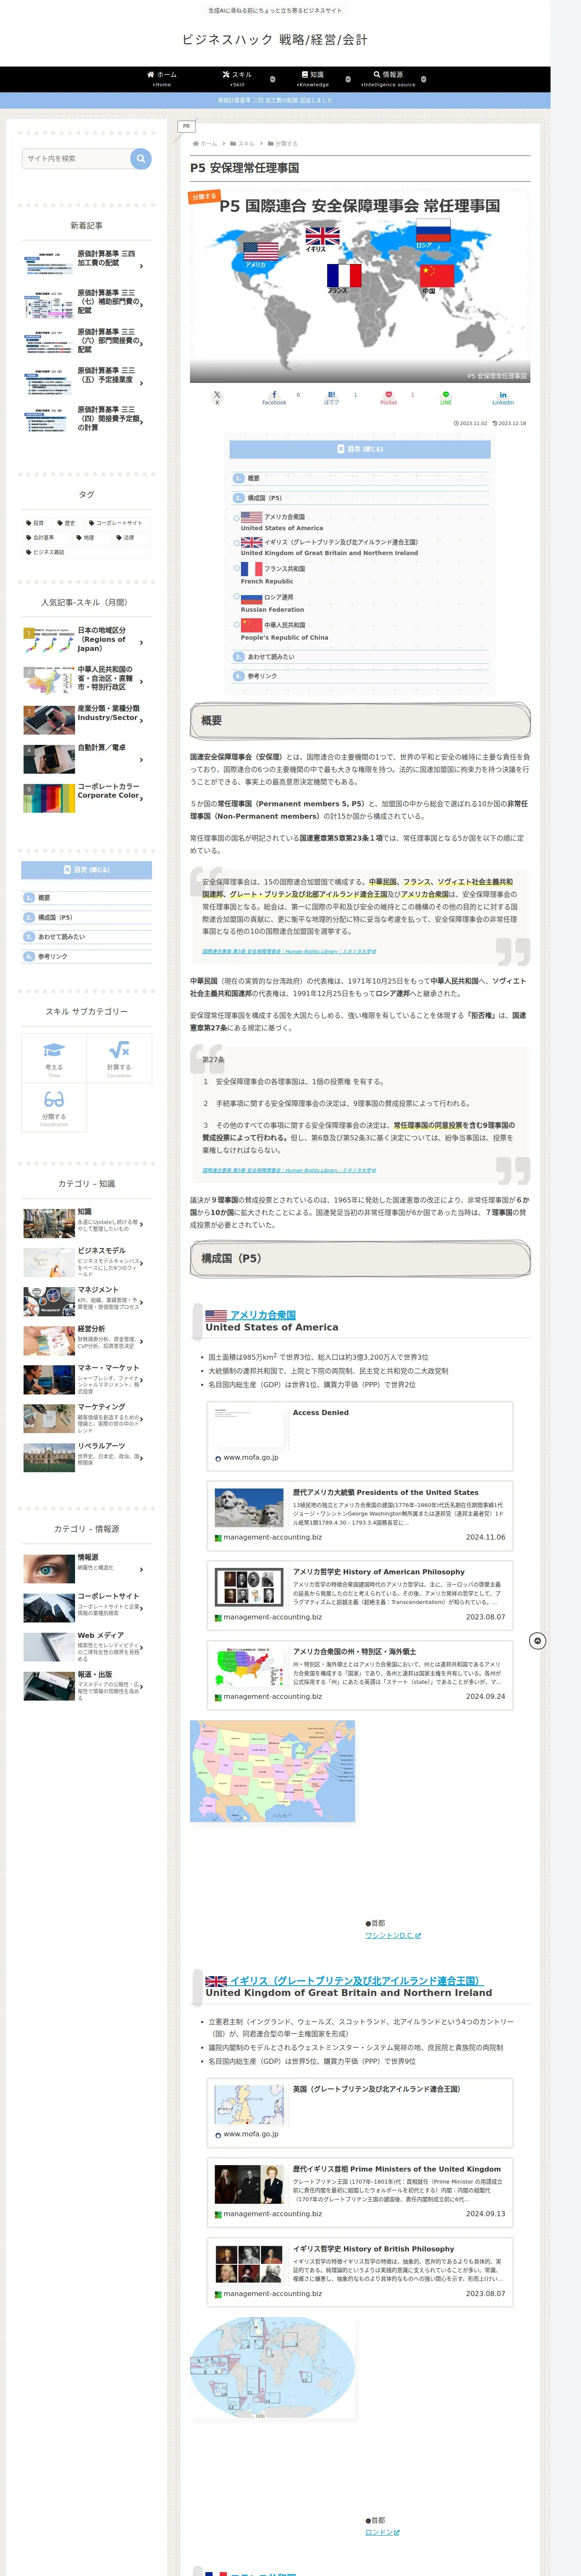This screenshot has width=581, height=2576.
Task: Click the Chinese flag in the table of contents
Action: click(x=252, y=625)
